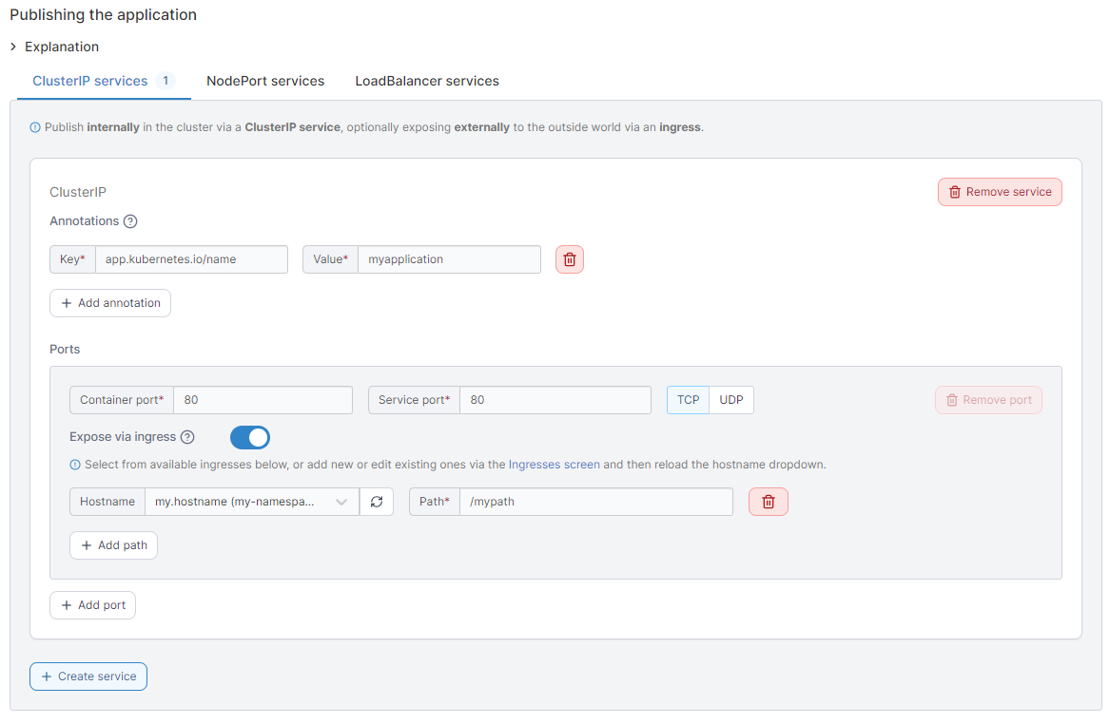Switch to NodePort services tab
This screenshot has width=1110, height=724.
click(x=265, y=81)
